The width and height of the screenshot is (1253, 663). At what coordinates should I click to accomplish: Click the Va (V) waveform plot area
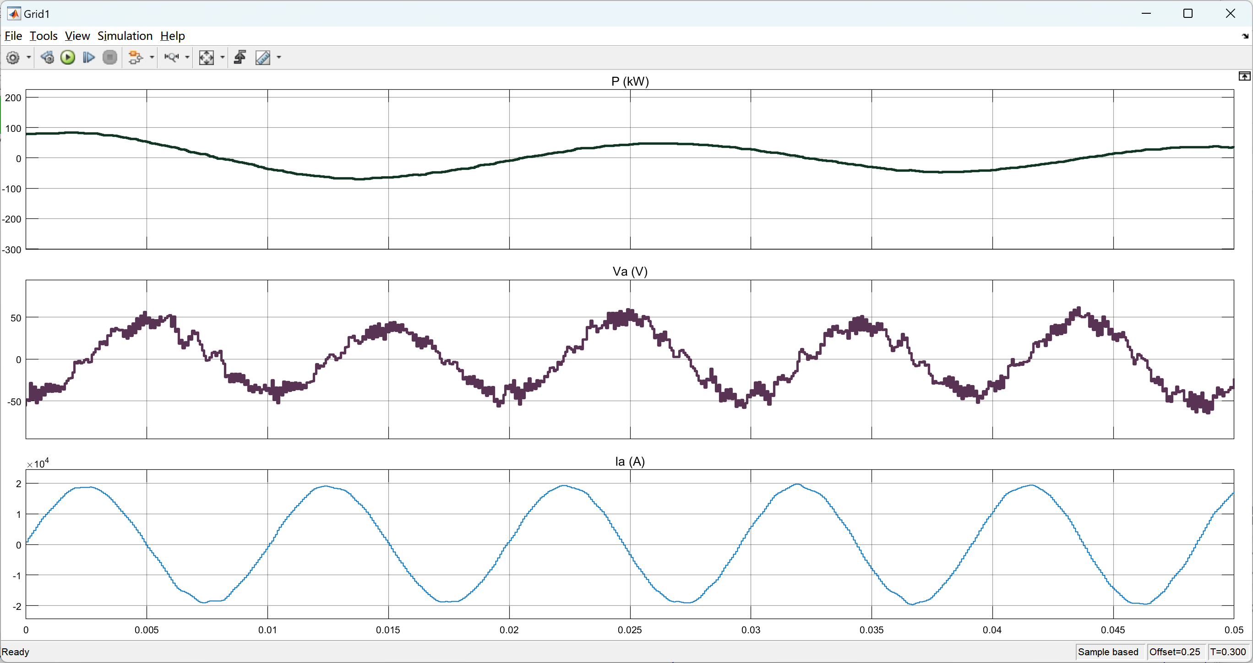pyautogui.click(x=629, y=359)
